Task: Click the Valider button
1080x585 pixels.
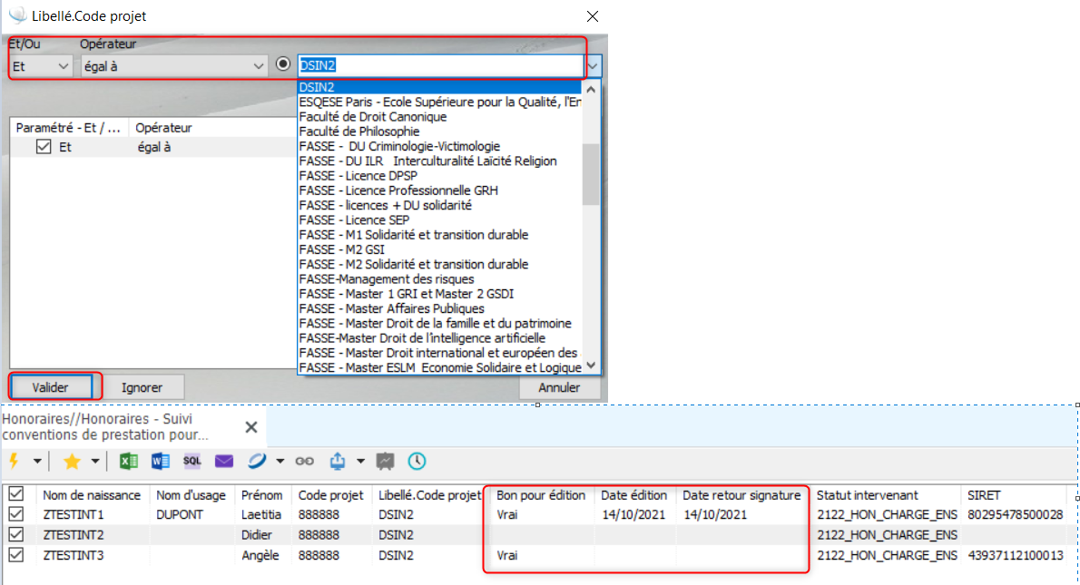Action: click(x=51, y=387)
